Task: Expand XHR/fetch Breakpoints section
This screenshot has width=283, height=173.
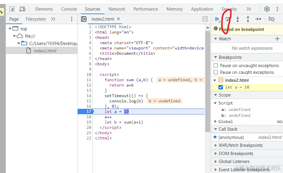Action: pos(216,145)
